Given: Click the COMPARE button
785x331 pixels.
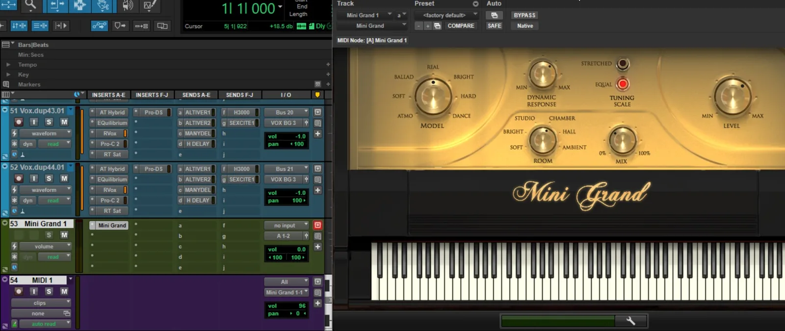Looking at the screenshot, I should click(x=461, y=26).
